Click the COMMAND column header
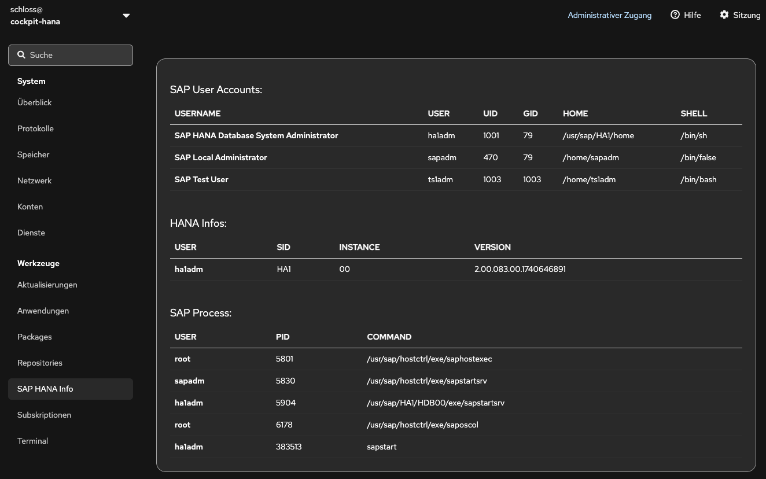 point(389,337)
